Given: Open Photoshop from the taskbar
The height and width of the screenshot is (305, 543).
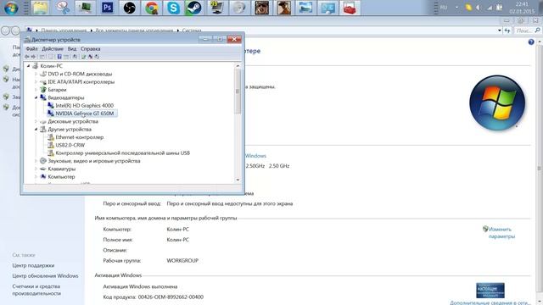Looking at the screenshot, I should point(108,8).
